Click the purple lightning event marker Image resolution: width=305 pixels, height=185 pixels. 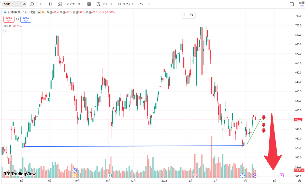tap(255, 176)
